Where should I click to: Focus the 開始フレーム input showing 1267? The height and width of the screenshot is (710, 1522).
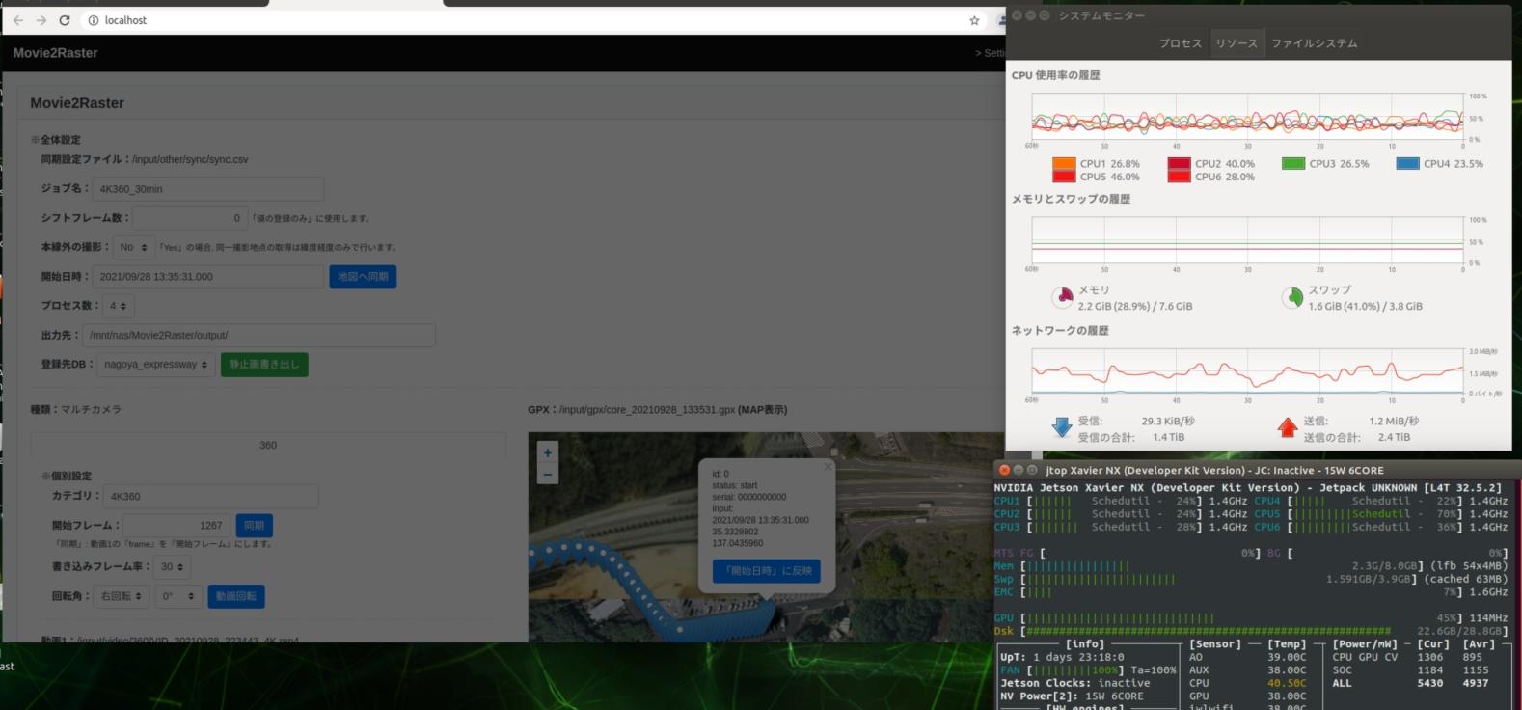[177, 526]
